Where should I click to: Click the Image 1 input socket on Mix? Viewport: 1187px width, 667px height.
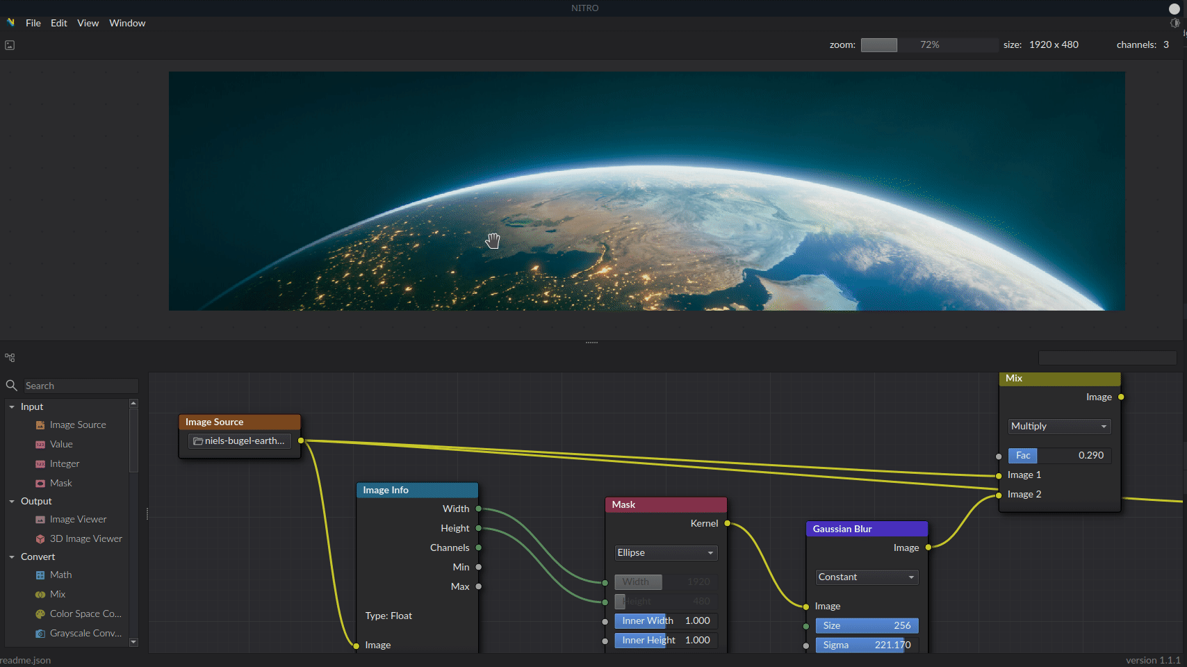point(999,475)
